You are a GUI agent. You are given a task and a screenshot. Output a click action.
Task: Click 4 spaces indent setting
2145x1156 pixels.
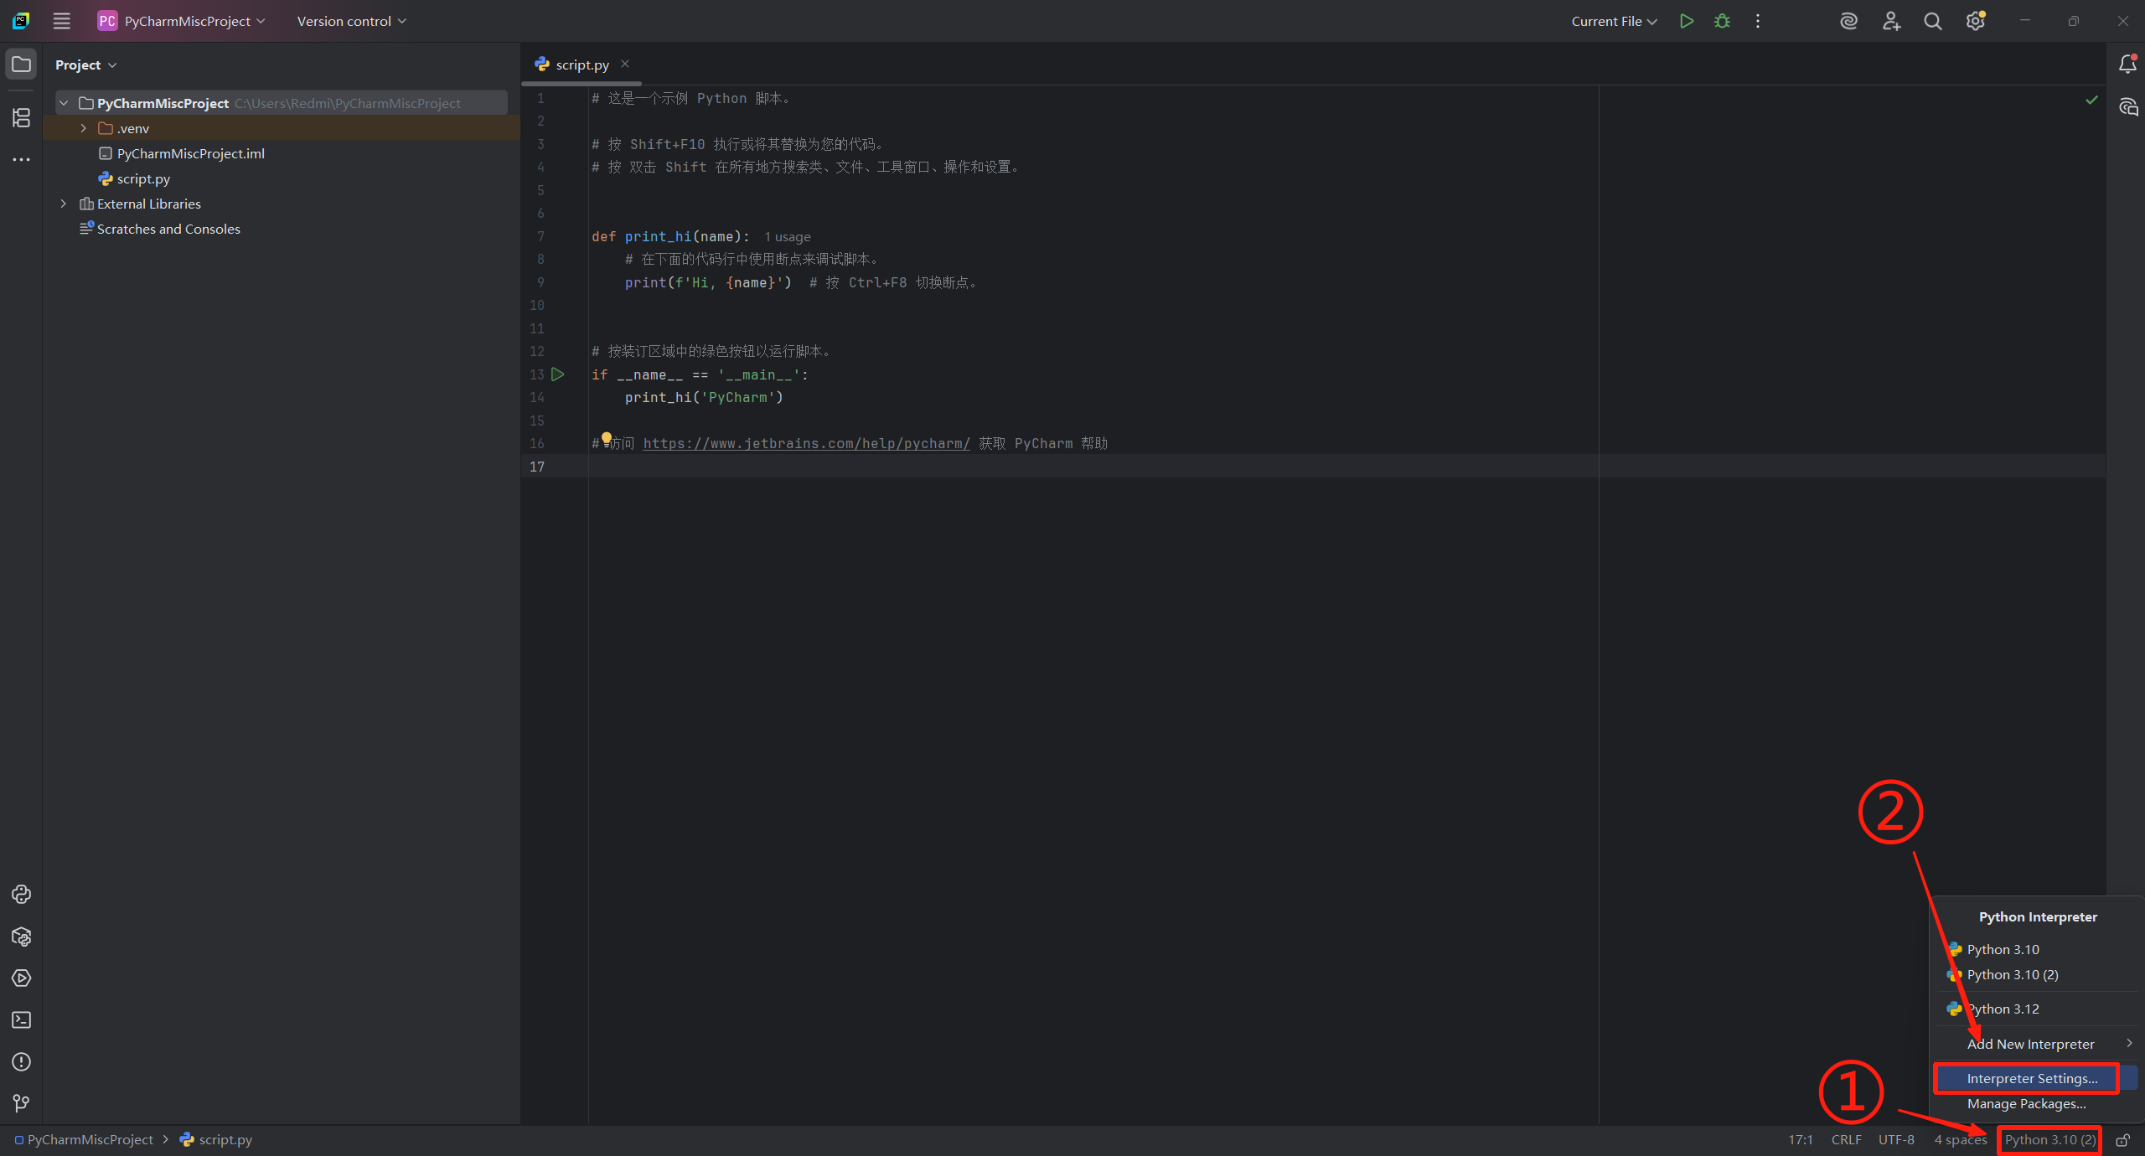coord(1960,1140)
